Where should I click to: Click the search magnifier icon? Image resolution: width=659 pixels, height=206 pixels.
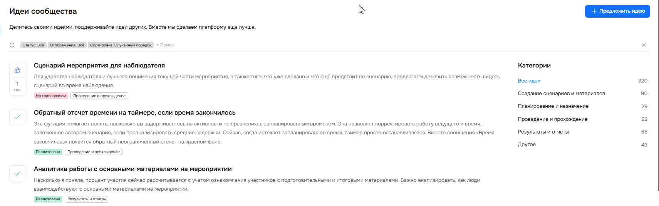(x=12, y=45)
